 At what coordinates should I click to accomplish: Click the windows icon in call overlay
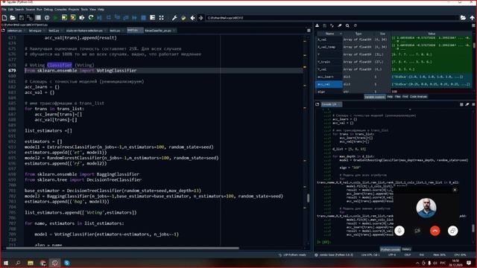tap(452, 231)
